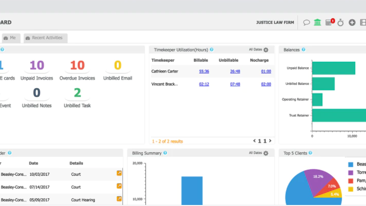Select Cathleen Carter timekeeper name
The width and height of the screenshot is (366, 206).
pos(165,71)
